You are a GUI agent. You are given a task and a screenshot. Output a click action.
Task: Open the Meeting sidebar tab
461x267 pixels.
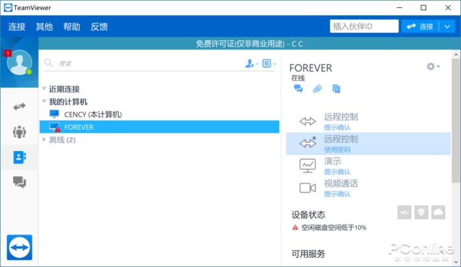(19, 132)
